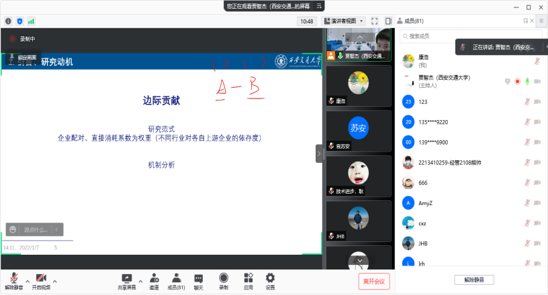
Task: Expand share options arrow beside 共享屏幕
Action: point(140,281)
